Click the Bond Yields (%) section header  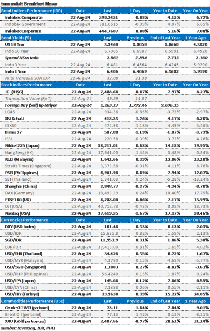click(16, 37)
